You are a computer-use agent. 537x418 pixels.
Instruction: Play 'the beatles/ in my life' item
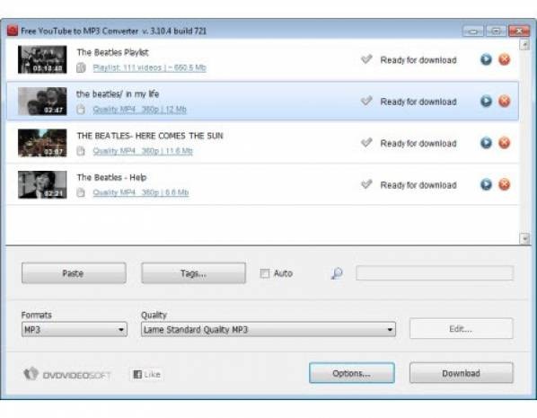pos(486,102)
